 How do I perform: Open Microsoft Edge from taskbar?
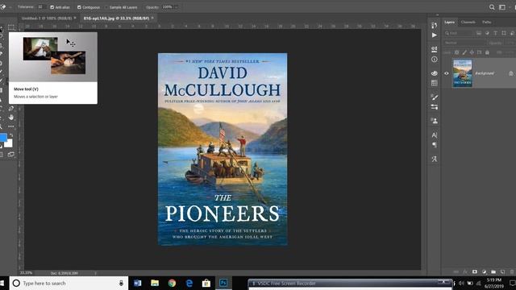[189, 283]
